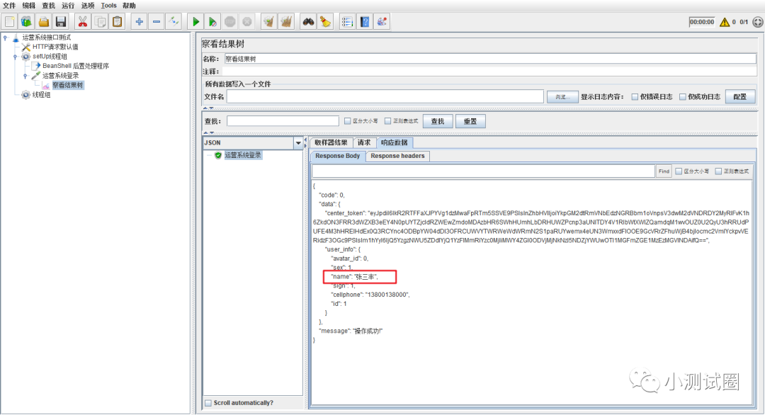Open the Function Helper list icon
Image resolution: width=765 pixels, height=415 pixels.
(347, 21)
